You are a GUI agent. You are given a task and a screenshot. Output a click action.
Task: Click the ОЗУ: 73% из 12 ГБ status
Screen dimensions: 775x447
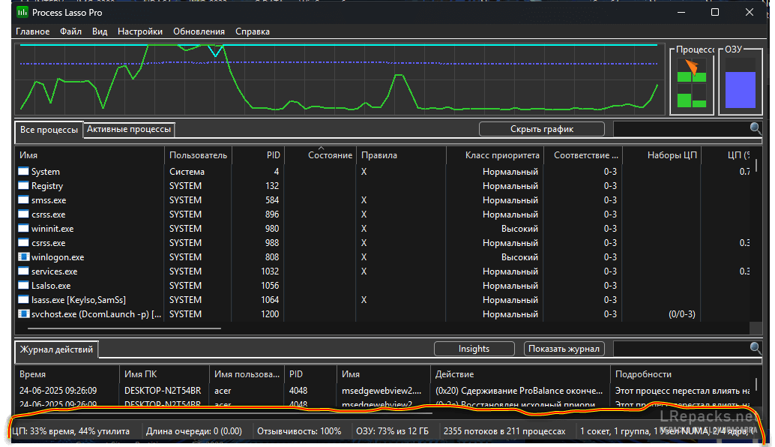pyautogui.click(x=393, y=431)
